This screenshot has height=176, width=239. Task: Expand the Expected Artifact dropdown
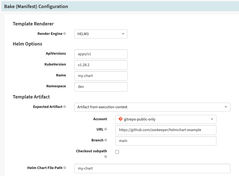point(152,107)
